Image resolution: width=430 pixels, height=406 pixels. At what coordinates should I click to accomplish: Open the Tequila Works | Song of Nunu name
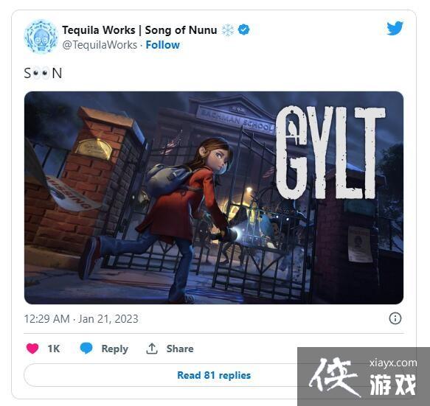[139, 30]
